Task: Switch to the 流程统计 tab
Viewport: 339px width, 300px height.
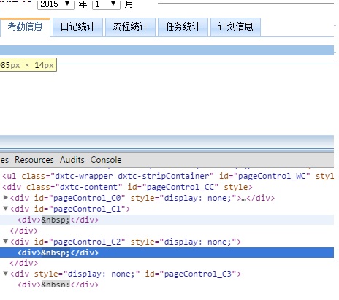Action: (130, 27)
